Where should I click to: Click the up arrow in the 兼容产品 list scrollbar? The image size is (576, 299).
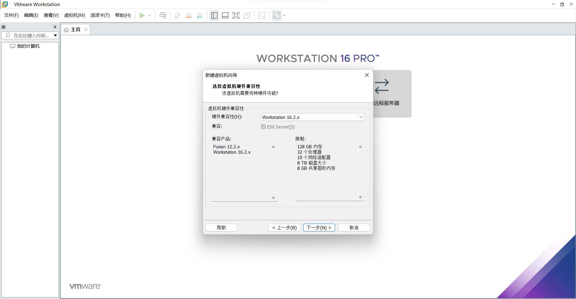point(274,147)
